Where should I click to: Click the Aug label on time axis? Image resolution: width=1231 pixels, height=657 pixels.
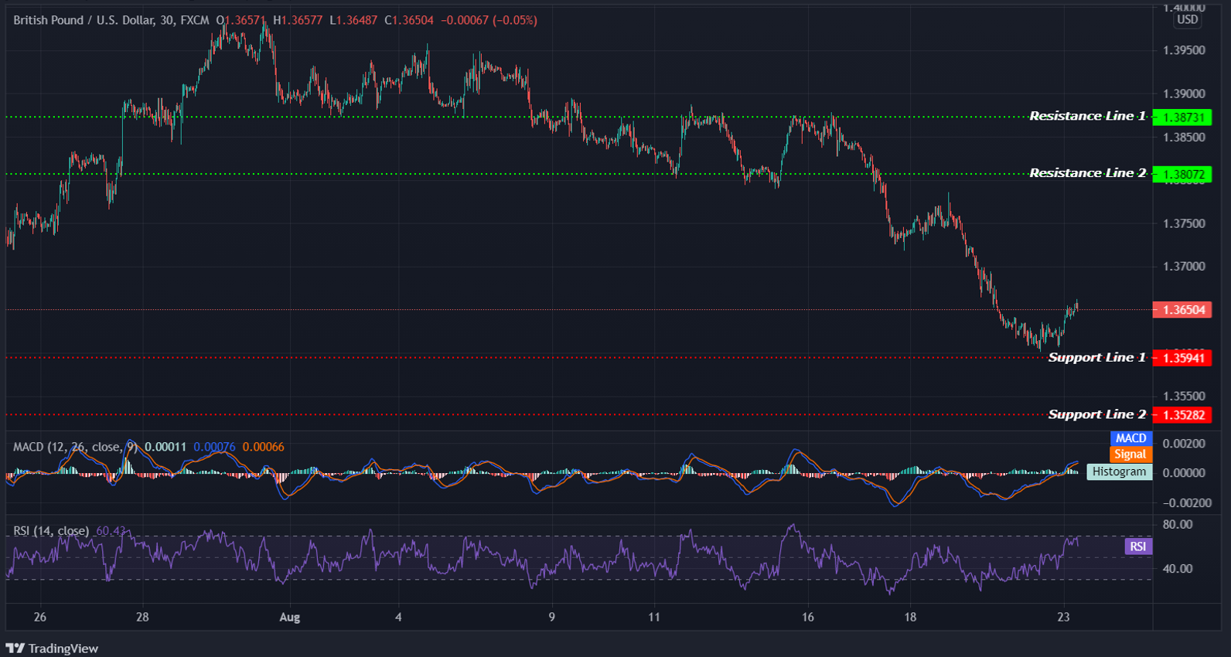click(x=289, y=617)
